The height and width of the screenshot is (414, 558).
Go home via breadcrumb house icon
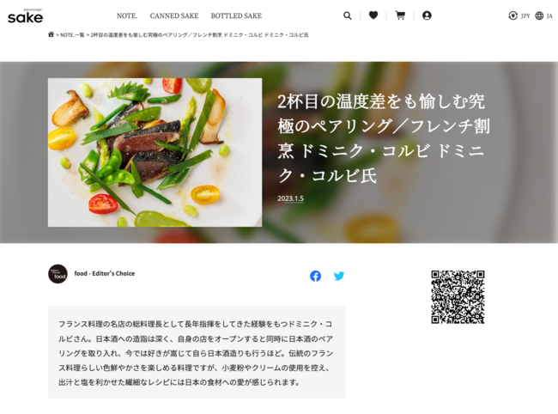point(51,34)
